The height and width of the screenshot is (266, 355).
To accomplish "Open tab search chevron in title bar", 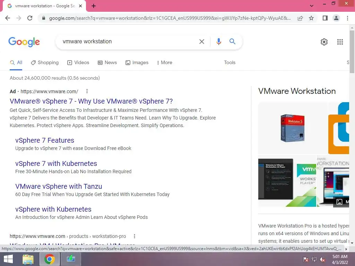I will [x=312, y=6].
